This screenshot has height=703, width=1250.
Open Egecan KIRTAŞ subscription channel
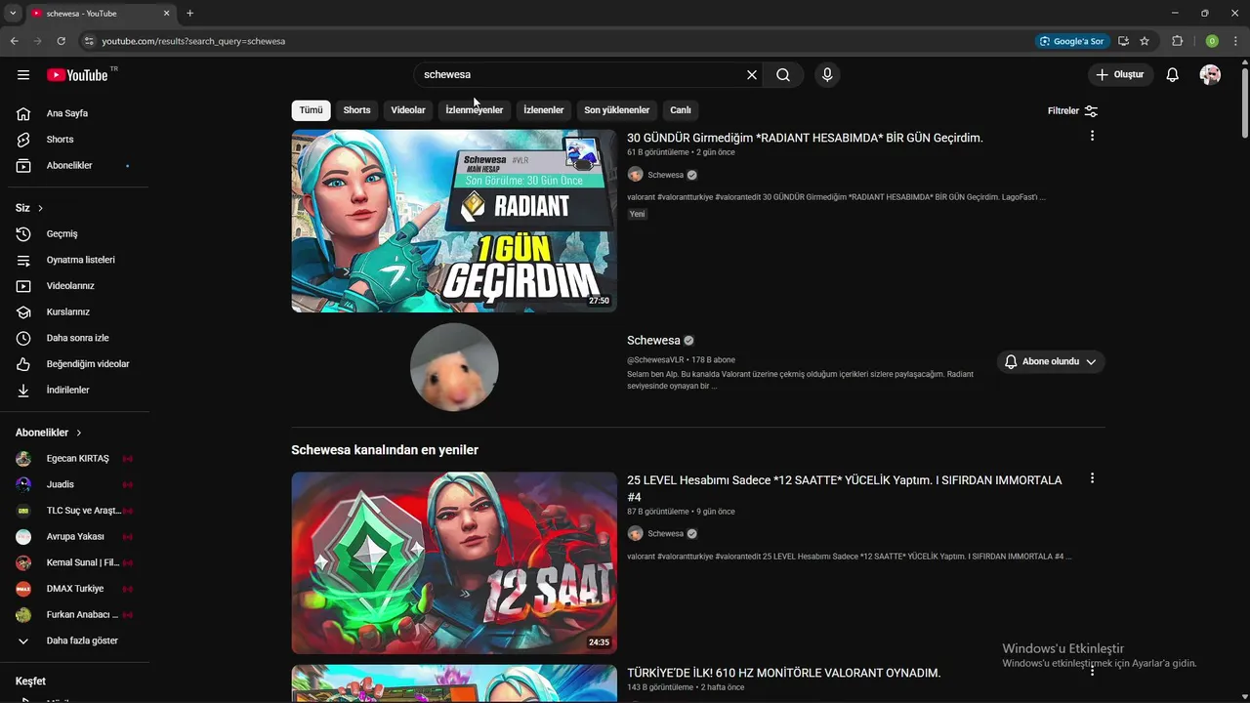(x=75, y=459)
